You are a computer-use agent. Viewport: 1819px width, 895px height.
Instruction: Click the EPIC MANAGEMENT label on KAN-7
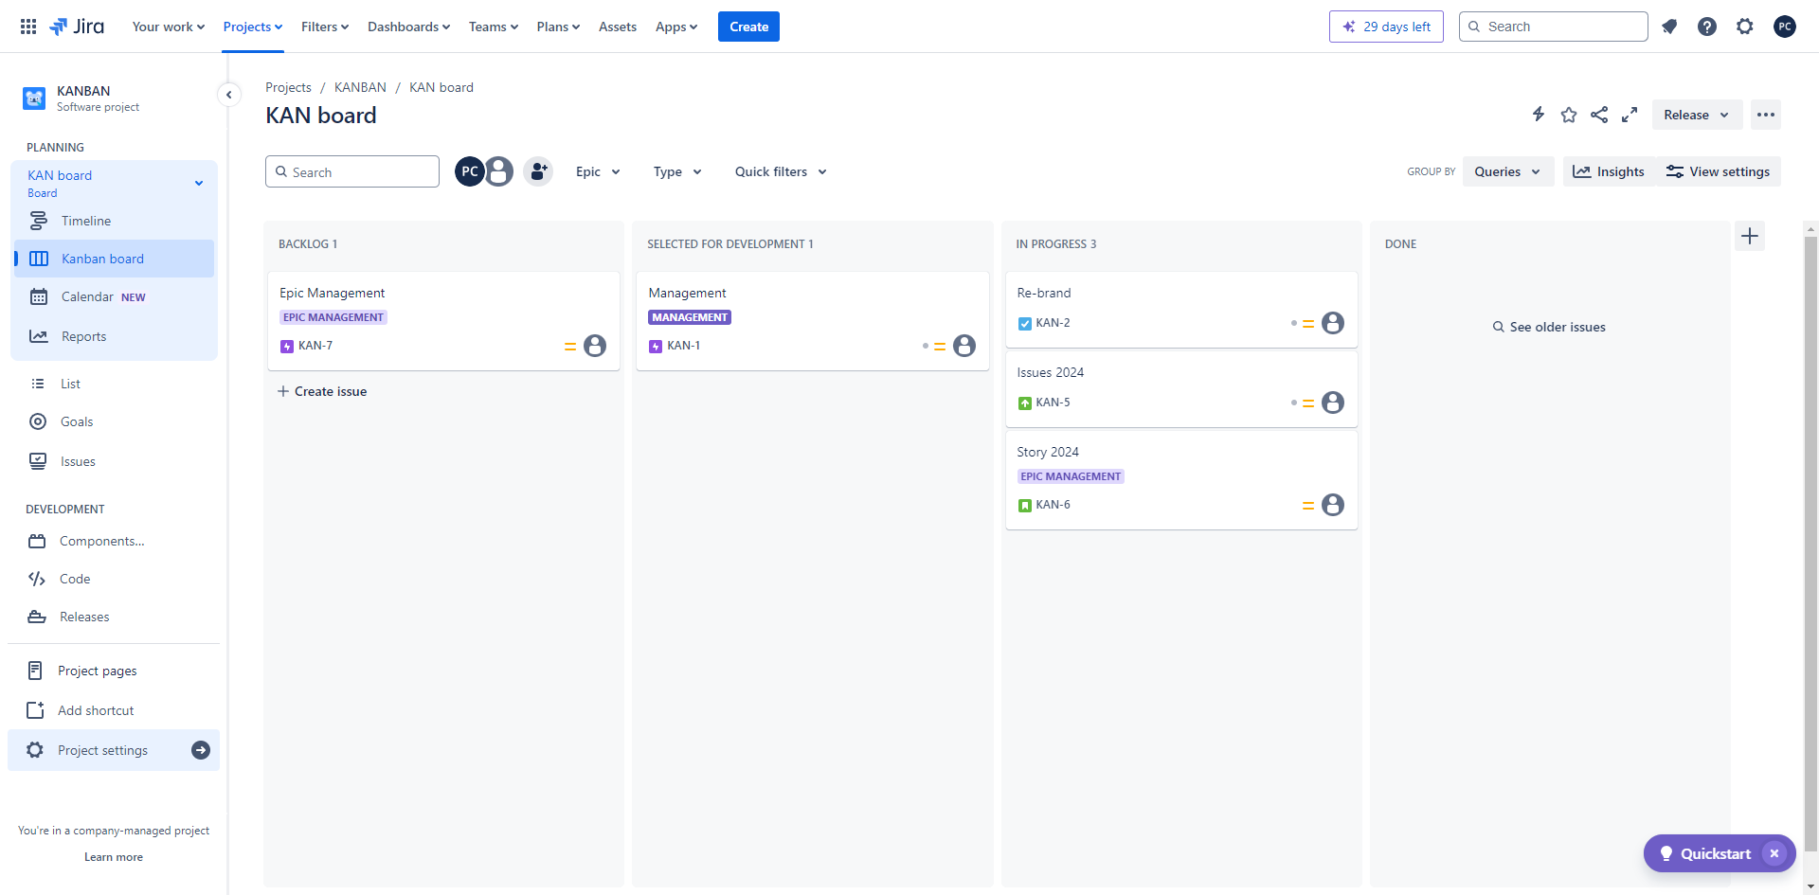pos(333,317)
